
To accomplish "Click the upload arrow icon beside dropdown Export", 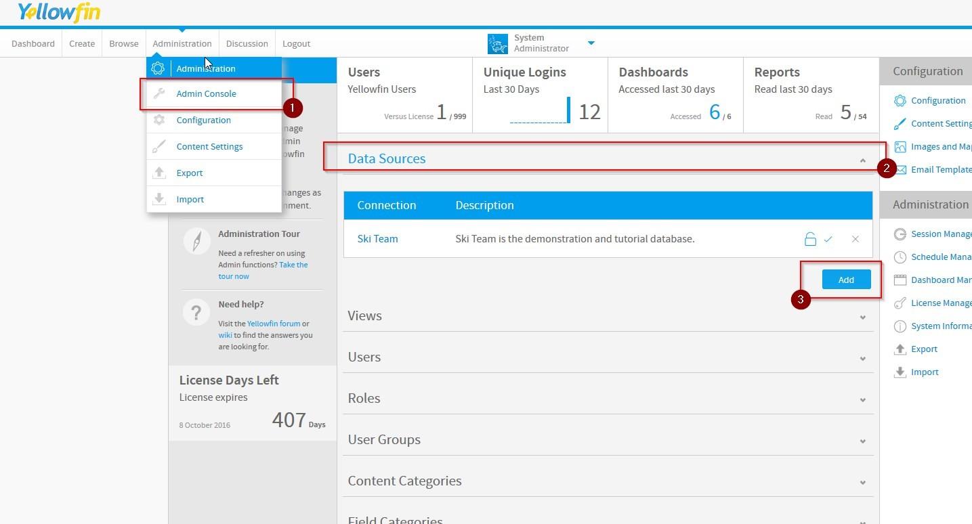I will click(x=159, y=173).
